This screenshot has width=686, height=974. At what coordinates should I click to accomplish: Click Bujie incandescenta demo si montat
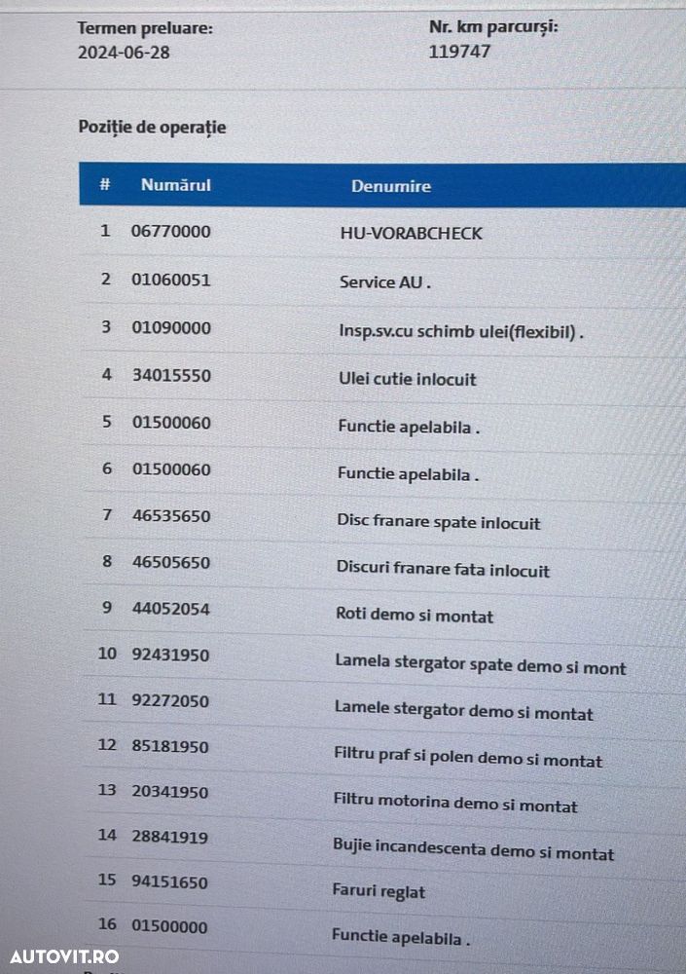pos(473,853)
